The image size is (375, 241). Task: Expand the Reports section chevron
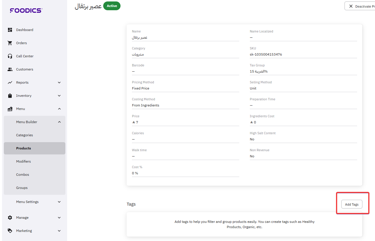(59, 82)
